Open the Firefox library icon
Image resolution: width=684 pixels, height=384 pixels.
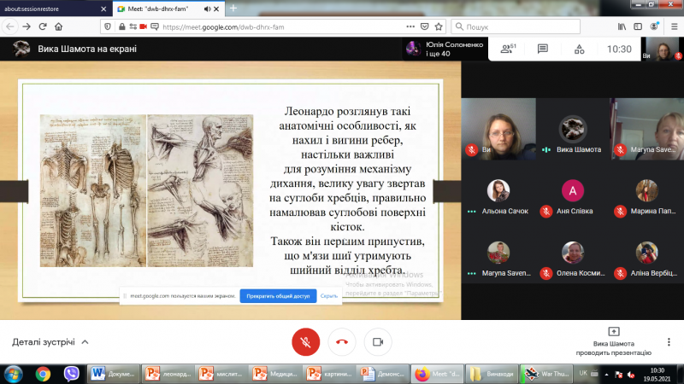coord(622,26)
